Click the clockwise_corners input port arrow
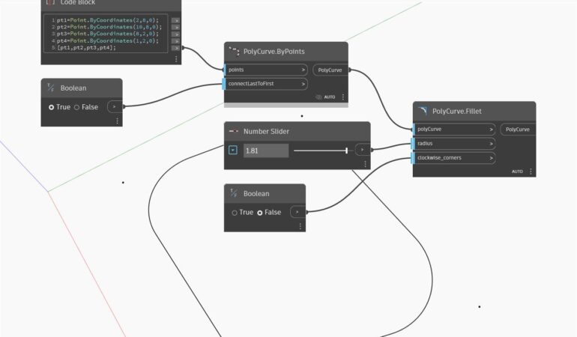Screen dimensions: 577x337 (491, 158)
